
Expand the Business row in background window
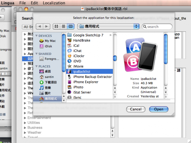coord(25,128)
